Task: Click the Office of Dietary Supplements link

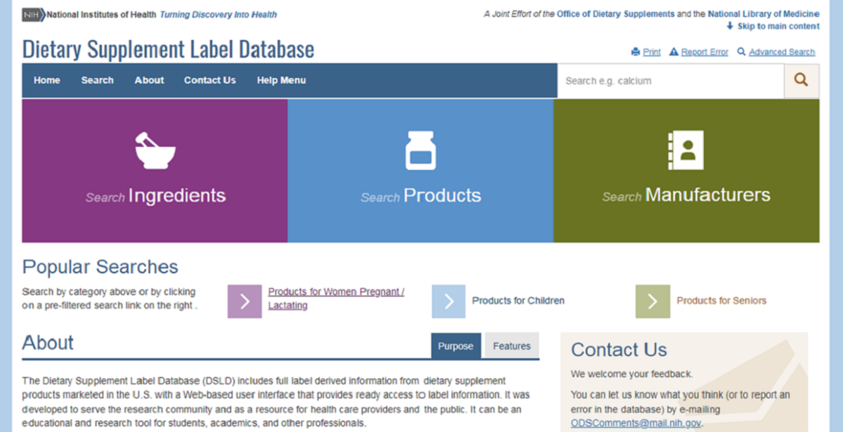Action: (x=615, y=14)
